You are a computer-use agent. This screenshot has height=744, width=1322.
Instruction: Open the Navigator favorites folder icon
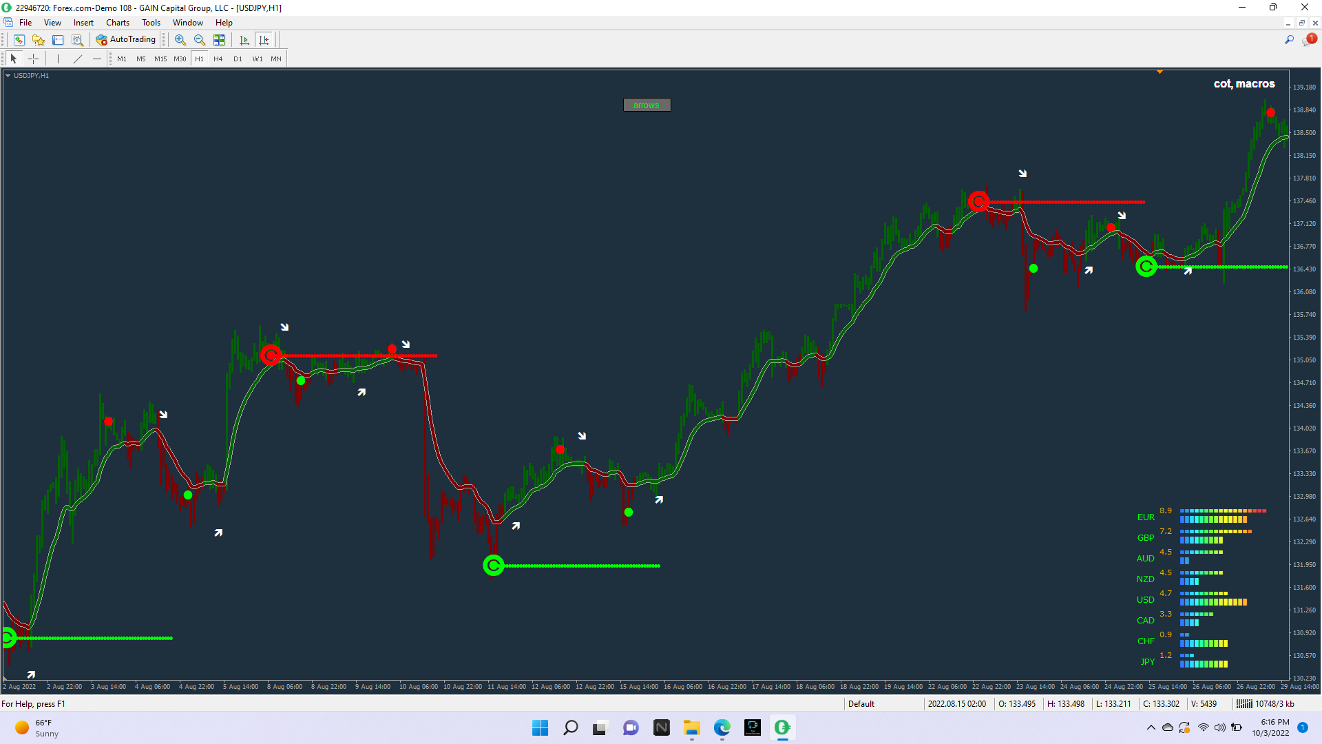click(39, 40)
